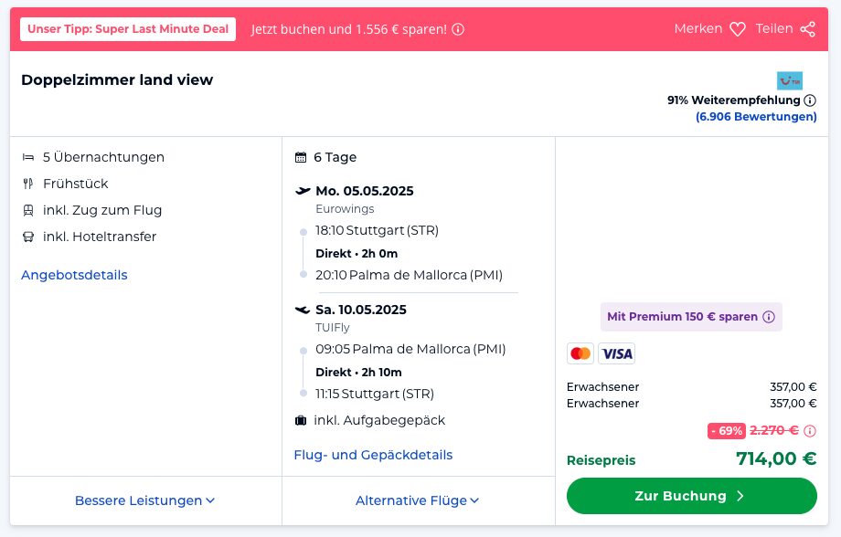The image size is (841, 537).
Task: Open Flug- und Gepäckdetails link
Action: coord(373,455)
